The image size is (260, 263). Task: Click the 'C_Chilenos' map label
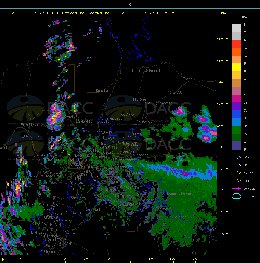(x=30, y=136)
